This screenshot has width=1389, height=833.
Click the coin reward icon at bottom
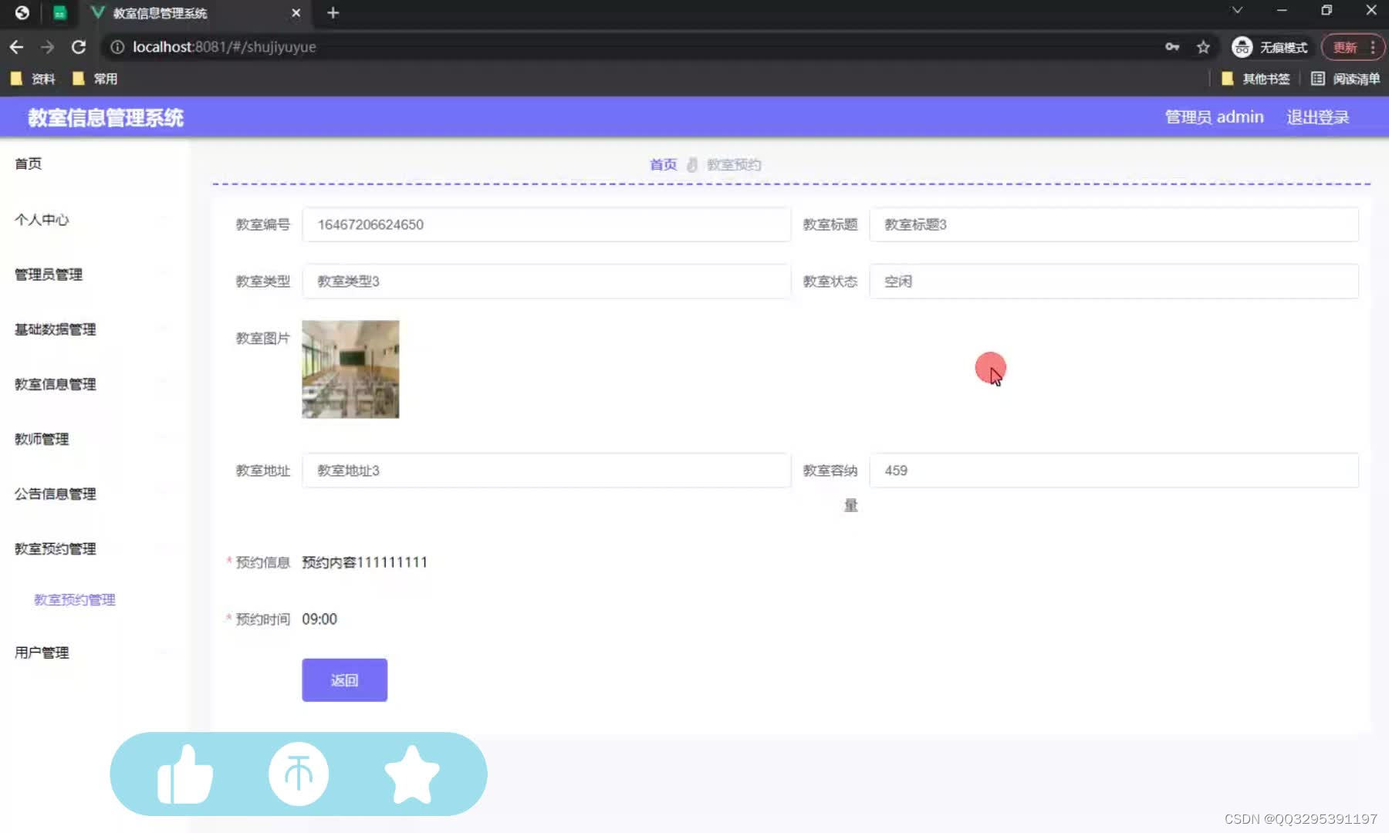(299, 774)
